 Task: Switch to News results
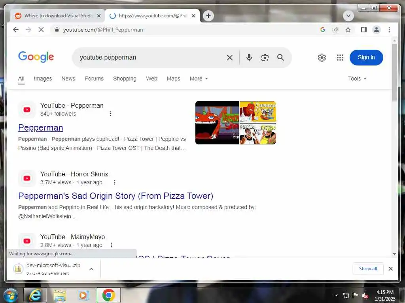coord(68,79)
